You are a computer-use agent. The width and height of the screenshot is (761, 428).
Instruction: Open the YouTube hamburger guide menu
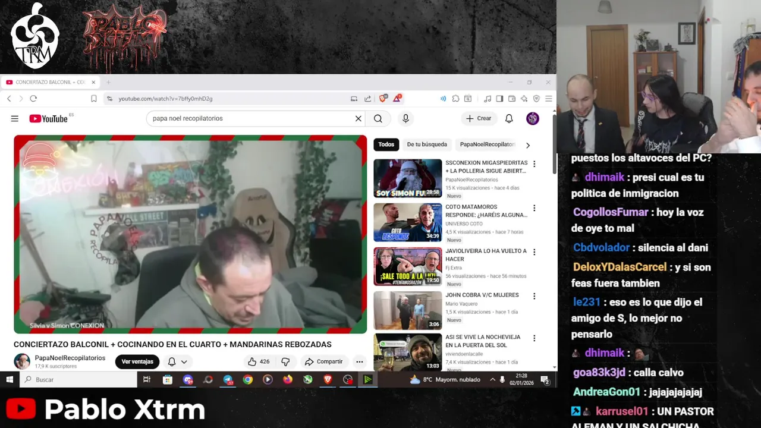pos(14,118)
